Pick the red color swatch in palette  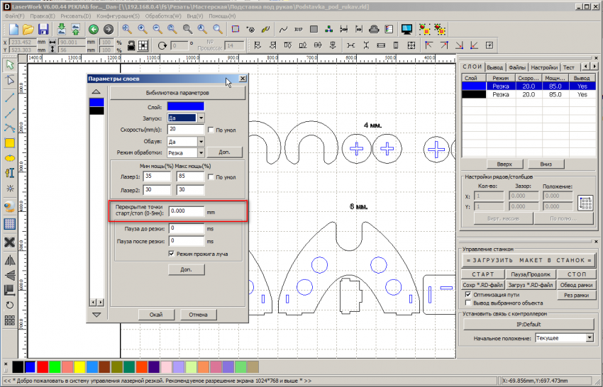[42, 366]
